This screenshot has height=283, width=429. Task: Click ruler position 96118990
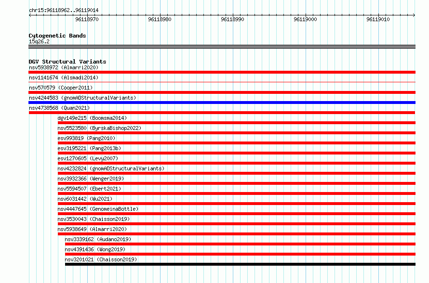[232, 19]
